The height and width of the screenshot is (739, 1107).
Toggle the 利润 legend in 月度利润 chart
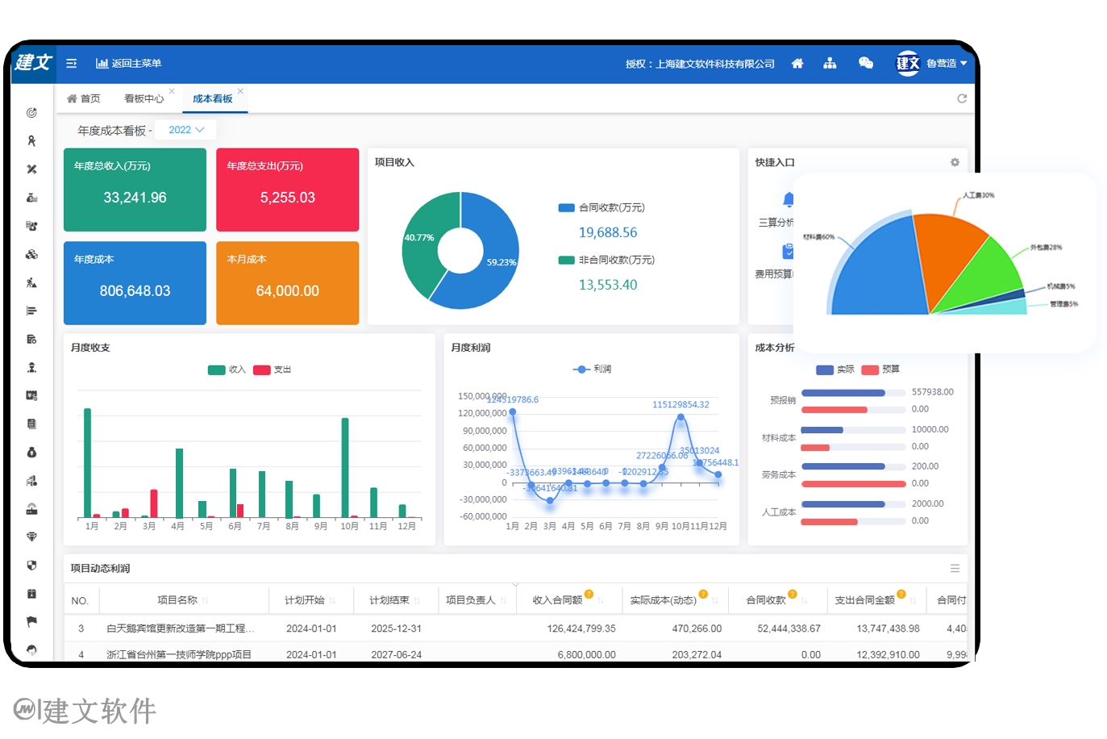[x=593, y=369]
